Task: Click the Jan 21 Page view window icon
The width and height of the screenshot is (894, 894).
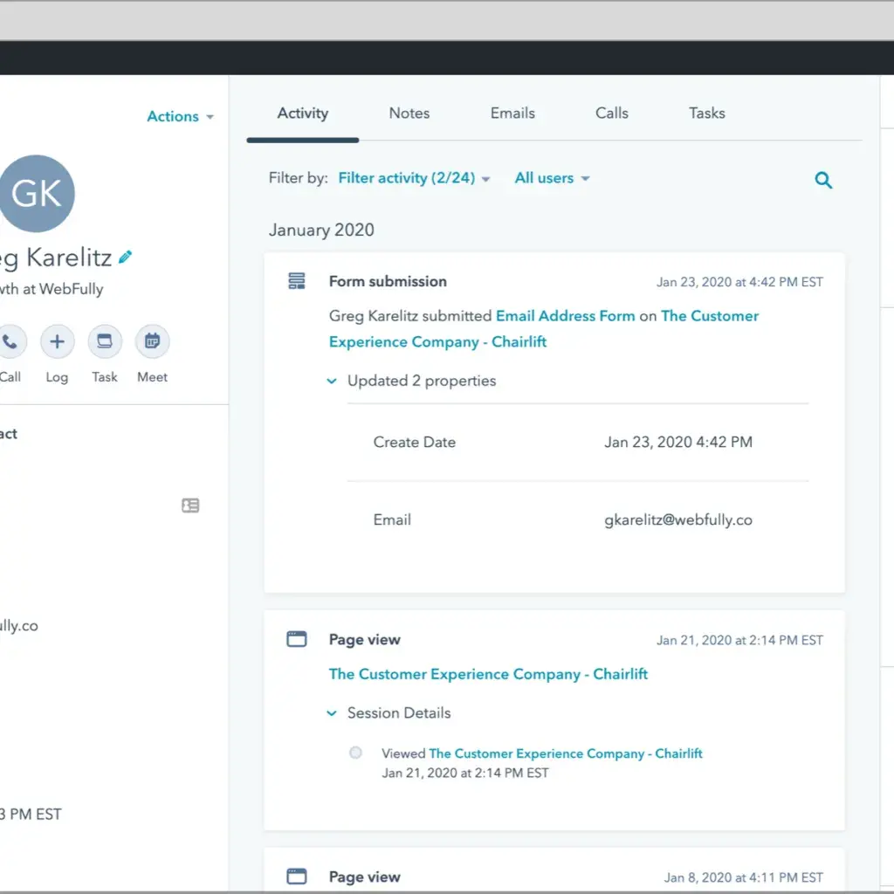Action: (x=297, y=639)
